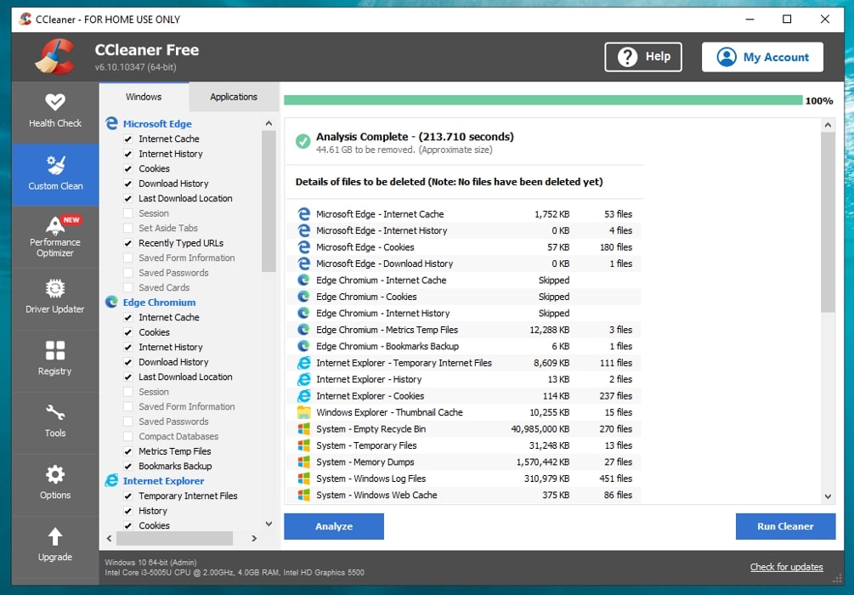The image size is (854, 595).
Task: Open My Account
Action: coord(761,57)
